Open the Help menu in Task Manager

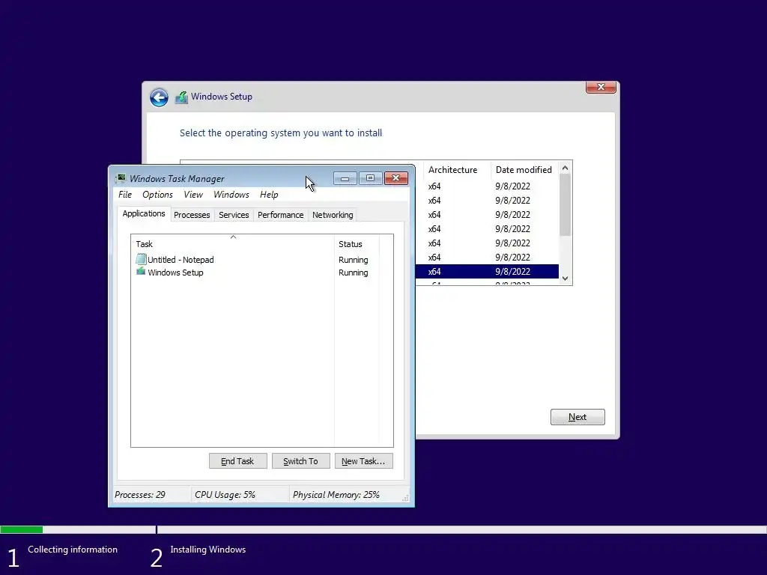coord(269,195)
